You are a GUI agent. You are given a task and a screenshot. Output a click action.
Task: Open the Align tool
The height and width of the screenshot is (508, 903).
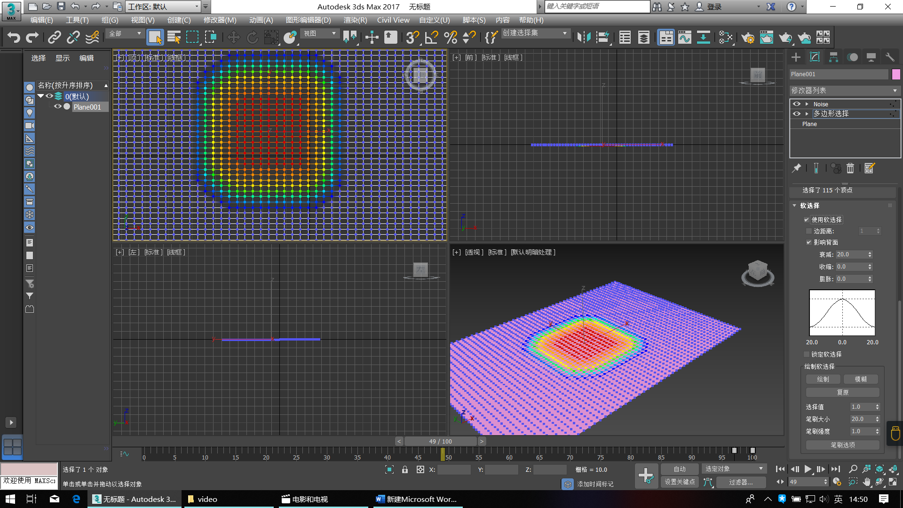point(603,37)
